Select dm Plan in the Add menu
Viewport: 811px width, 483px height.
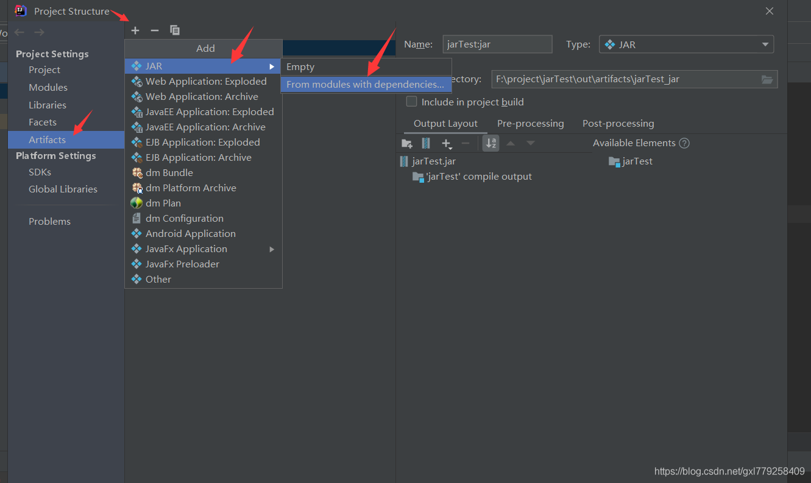pyautogui.click(x=203, y=203)
